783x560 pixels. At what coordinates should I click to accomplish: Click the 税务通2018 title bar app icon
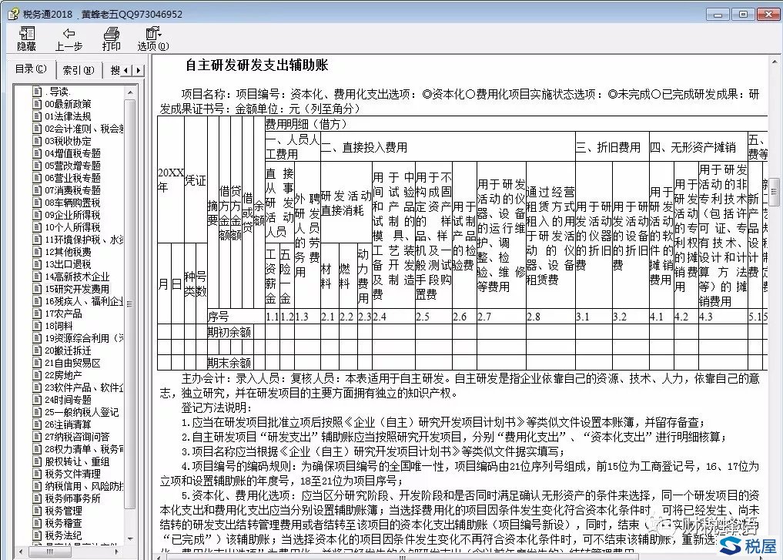[13, 14]
